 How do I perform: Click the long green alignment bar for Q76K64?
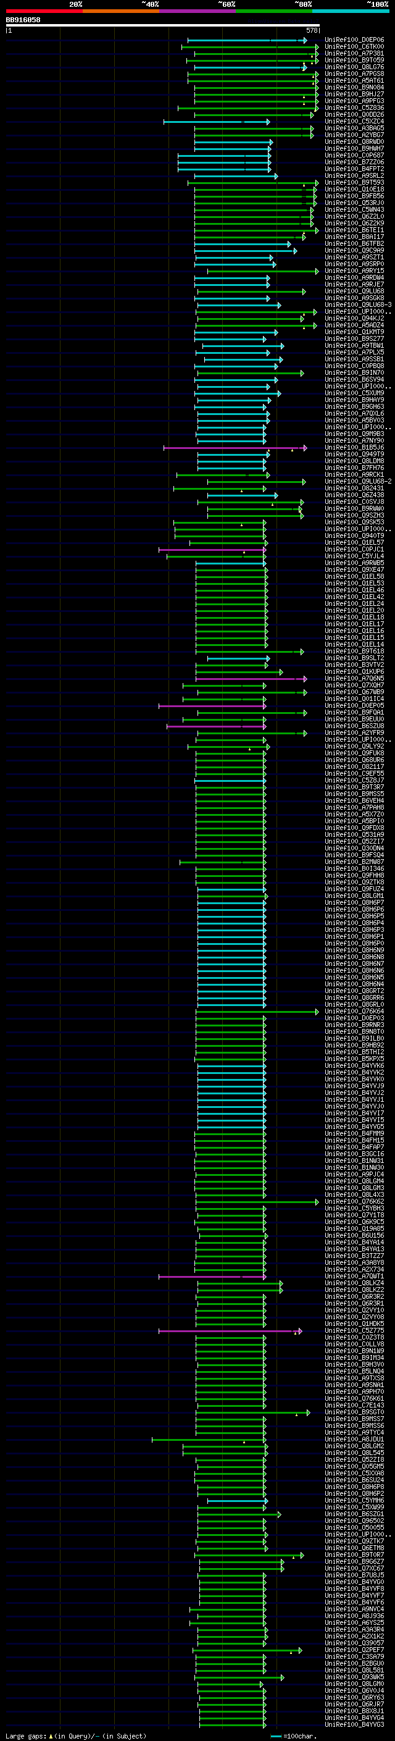tap(258, 1012)
